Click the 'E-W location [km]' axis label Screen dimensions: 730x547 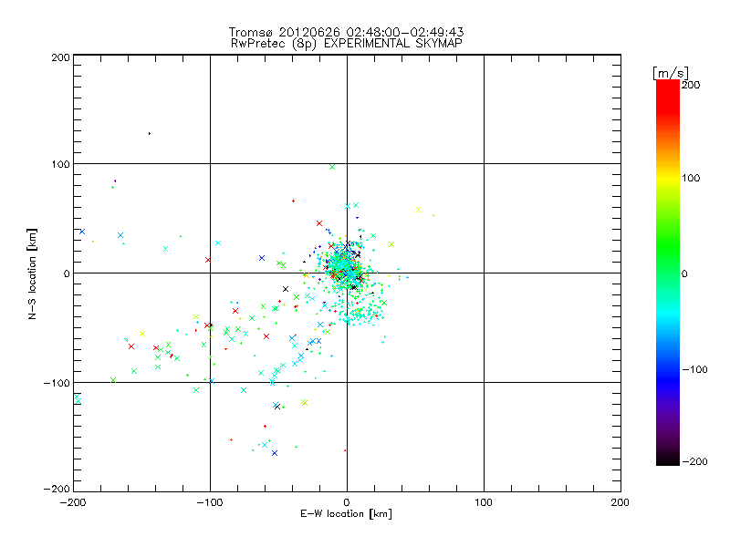(x=346, y=514)
